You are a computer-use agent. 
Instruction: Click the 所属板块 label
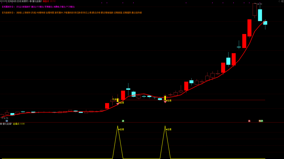pos(8,7)
